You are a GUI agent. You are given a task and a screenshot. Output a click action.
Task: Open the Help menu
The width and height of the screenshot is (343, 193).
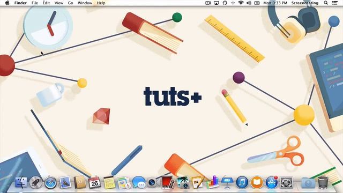click(101, 3)
